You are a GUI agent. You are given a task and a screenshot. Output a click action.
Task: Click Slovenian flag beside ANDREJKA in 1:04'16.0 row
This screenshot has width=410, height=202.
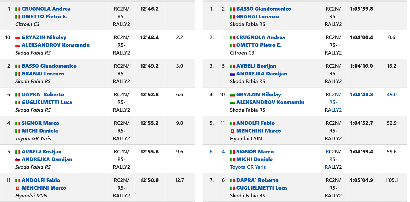coord(232,74)
